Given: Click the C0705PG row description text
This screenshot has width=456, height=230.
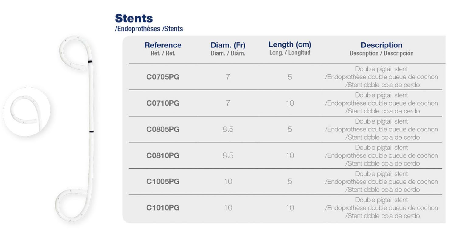Looking at the screenshot, I should point(382,77).
